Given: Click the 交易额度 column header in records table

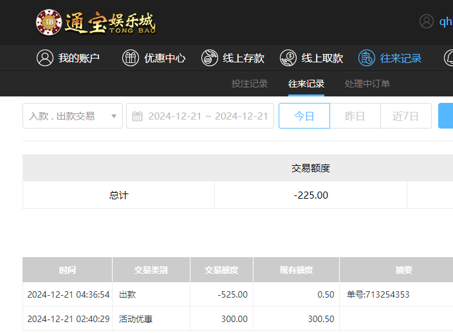Looking at the screenshot, I should click(221, 269).
